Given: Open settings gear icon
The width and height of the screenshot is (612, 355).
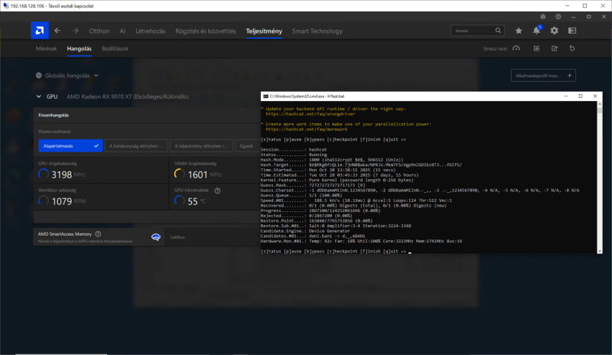Looking at the screenshot, I should pyautogui.click(x=554, y=31).
